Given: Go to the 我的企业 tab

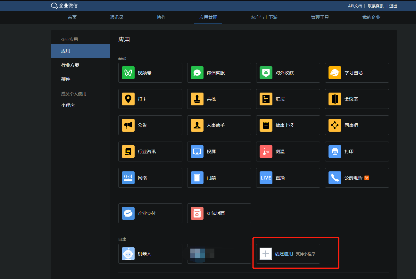Looking at the screenshot, I should point(371,17).
